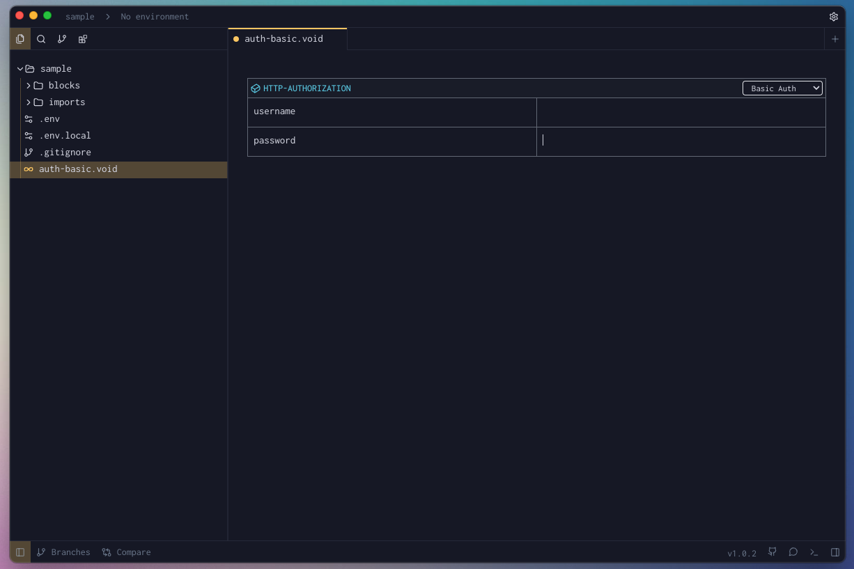Toggle the right panel layout icon
This screenshot has width=854, height=569.
click(x=834, y=552)
